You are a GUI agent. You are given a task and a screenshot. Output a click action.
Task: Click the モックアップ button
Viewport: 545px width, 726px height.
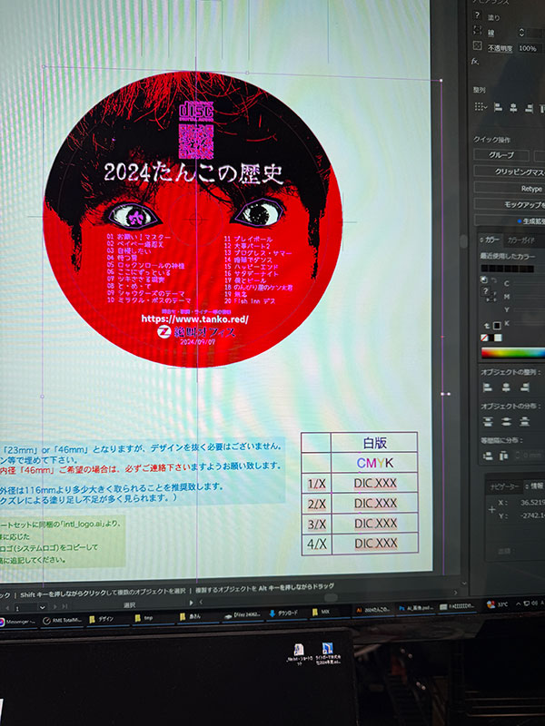tap(510, 205)
